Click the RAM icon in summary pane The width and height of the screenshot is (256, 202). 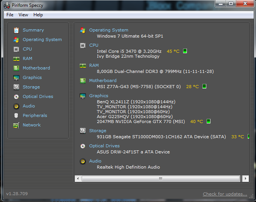point(83,66)
